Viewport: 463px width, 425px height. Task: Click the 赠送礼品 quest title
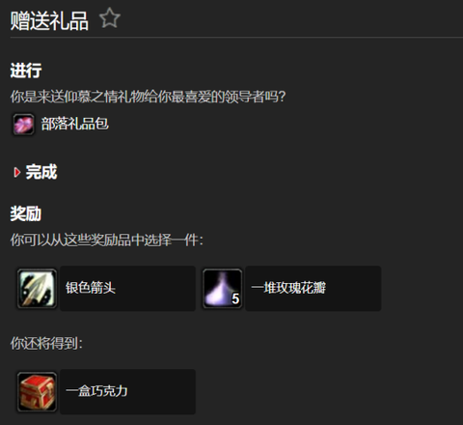point(49,21)
